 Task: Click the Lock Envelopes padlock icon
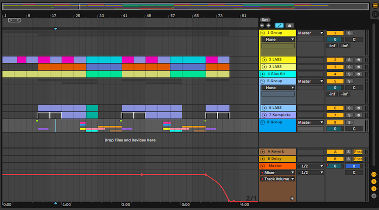[289, 26]
